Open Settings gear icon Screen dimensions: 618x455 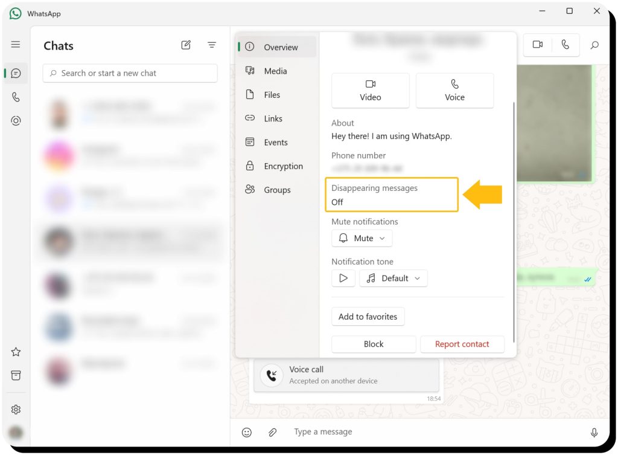point(16,410)
